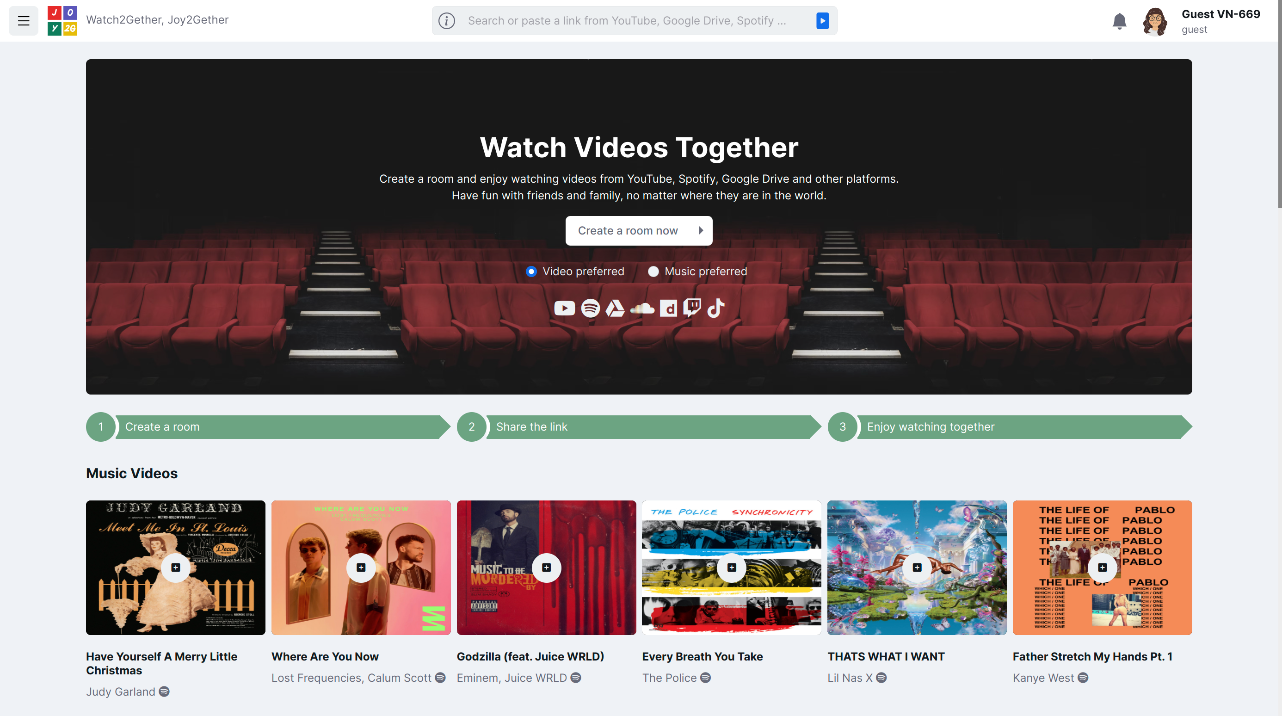Select the Video preferred radio button
1282x716 pixels.
(x=531, y=272)
